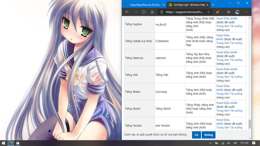Image resolution: width=260 pixels, height=146 pixels.
Task: Select the Tiếng Wales language cell
Action: pos(139,92)
